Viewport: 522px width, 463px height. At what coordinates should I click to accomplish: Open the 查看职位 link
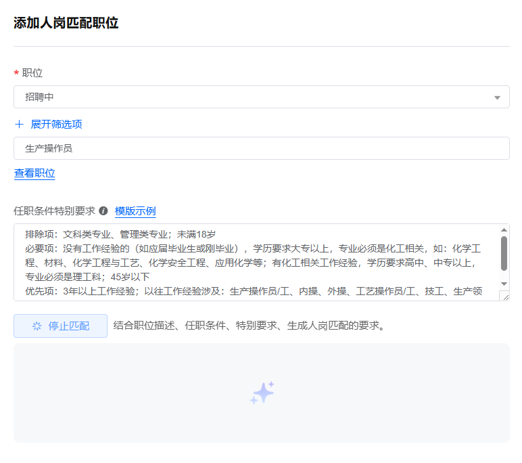(34, 173)
